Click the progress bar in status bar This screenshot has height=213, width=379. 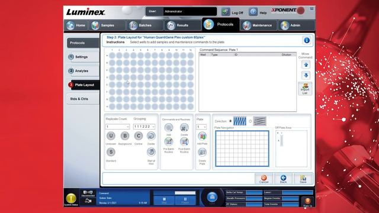(185, 193)
